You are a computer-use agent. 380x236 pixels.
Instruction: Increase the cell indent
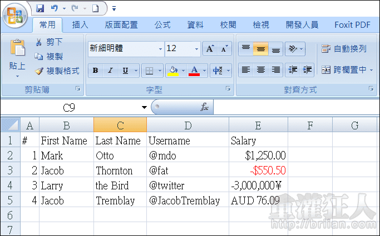pyautogui.click(x=308, y=70)
